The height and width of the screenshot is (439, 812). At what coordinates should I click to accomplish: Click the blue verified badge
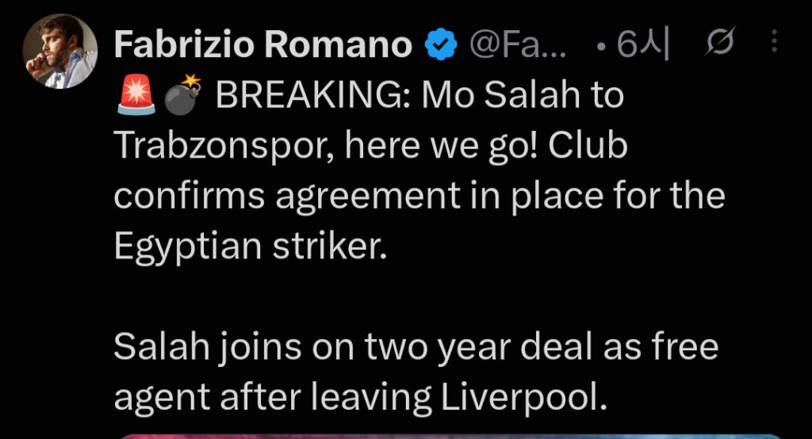pos(441,44)
